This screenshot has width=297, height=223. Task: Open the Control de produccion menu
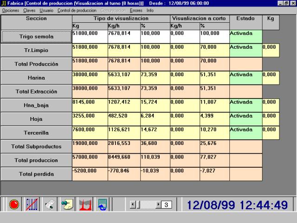(x=77, y=11)
